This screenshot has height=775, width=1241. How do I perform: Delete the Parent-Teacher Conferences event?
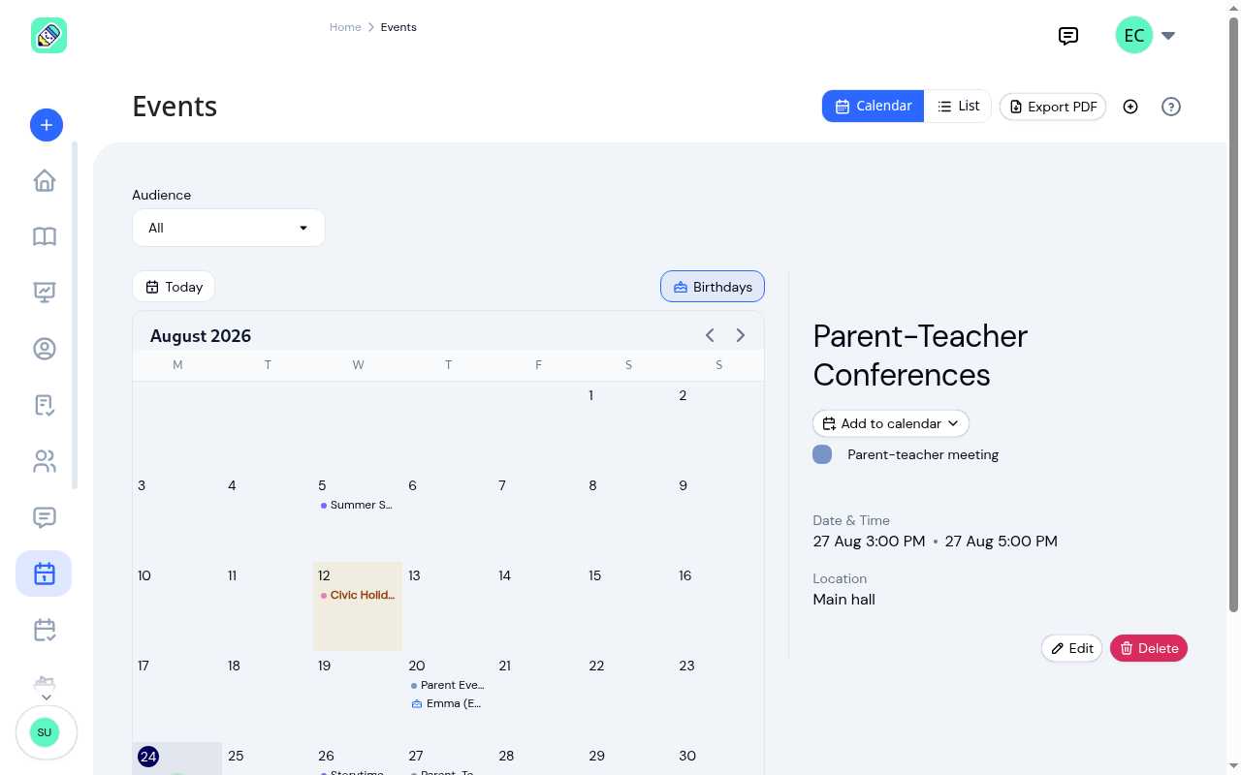tap(1149, 648)
